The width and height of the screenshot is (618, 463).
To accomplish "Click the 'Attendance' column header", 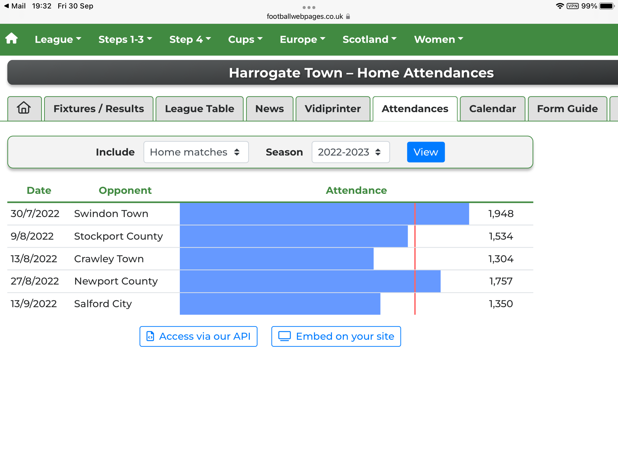I will click(356, 191).
